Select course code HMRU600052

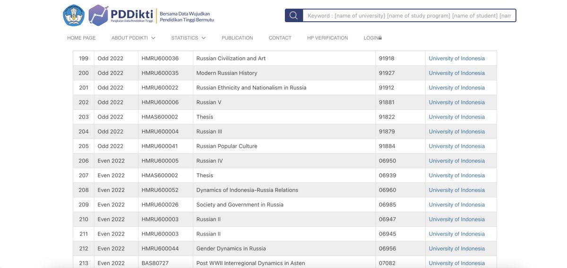(160, 190)
